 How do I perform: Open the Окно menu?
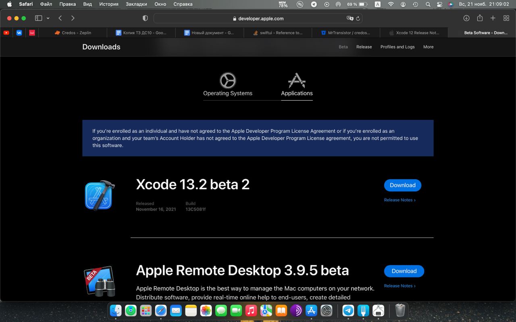coord(160,4)
